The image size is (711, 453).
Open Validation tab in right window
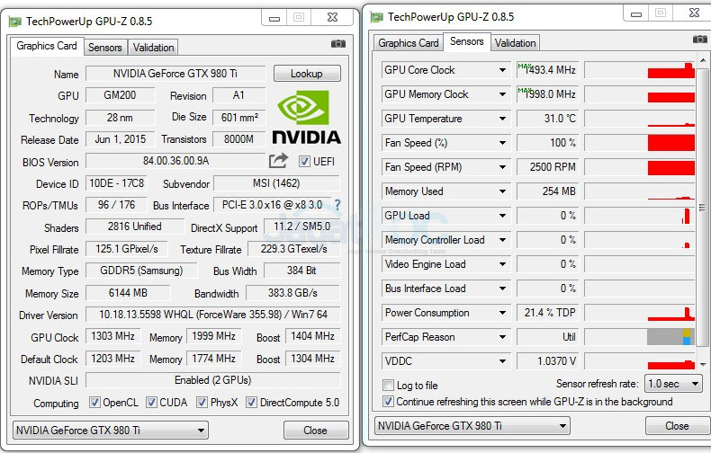pyautogui.click(x=515, y=42)
